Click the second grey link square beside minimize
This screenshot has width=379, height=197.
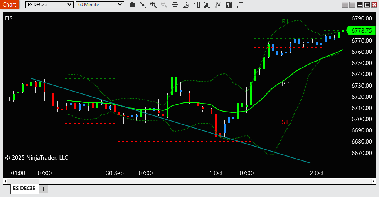[x=352, y=5]
